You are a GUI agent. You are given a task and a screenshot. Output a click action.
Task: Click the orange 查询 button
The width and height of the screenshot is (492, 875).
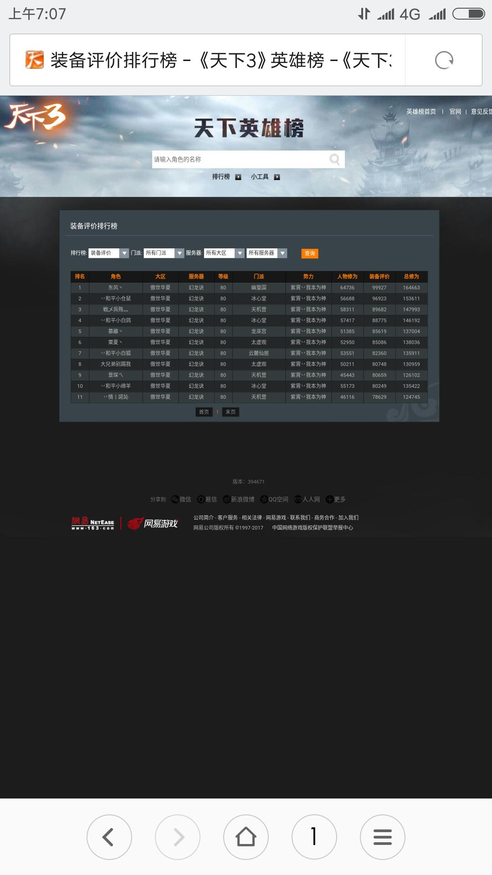310,253
